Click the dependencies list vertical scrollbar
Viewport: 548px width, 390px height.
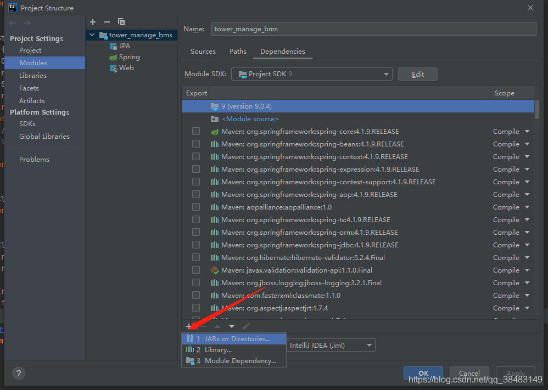pyautogui.click(x=537, y=109)
